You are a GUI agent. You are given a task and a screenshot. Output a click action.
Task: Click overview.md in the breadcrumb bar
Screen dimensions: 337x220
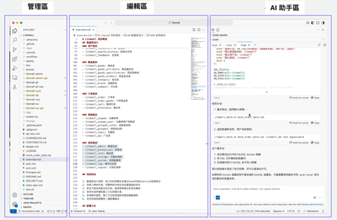[x=84, y=35]
